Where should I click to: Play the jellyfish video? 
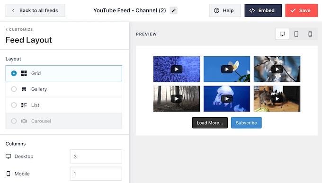[x=227, y=99]
